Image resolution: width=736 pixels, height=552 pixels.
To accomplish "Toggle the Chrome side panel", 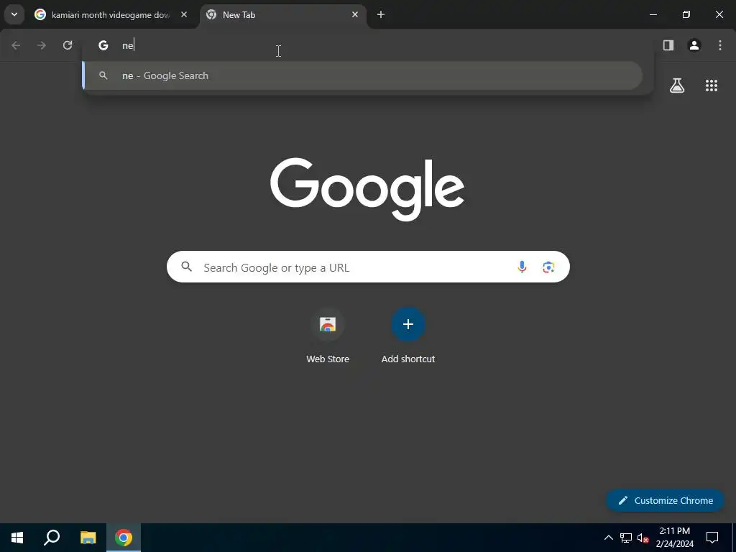I will (668, 45).
